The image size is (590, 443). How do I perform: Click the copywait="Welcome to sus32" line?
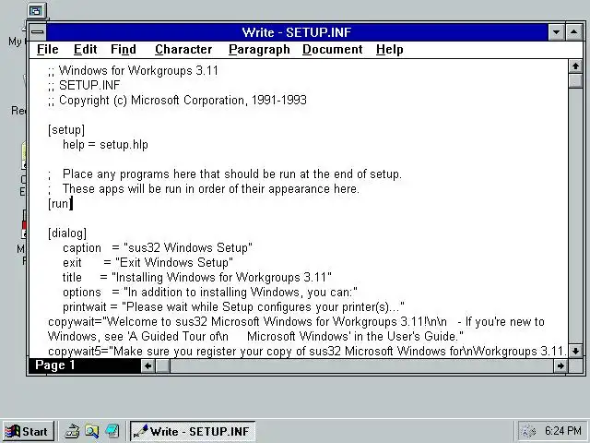tap(296, 322)
